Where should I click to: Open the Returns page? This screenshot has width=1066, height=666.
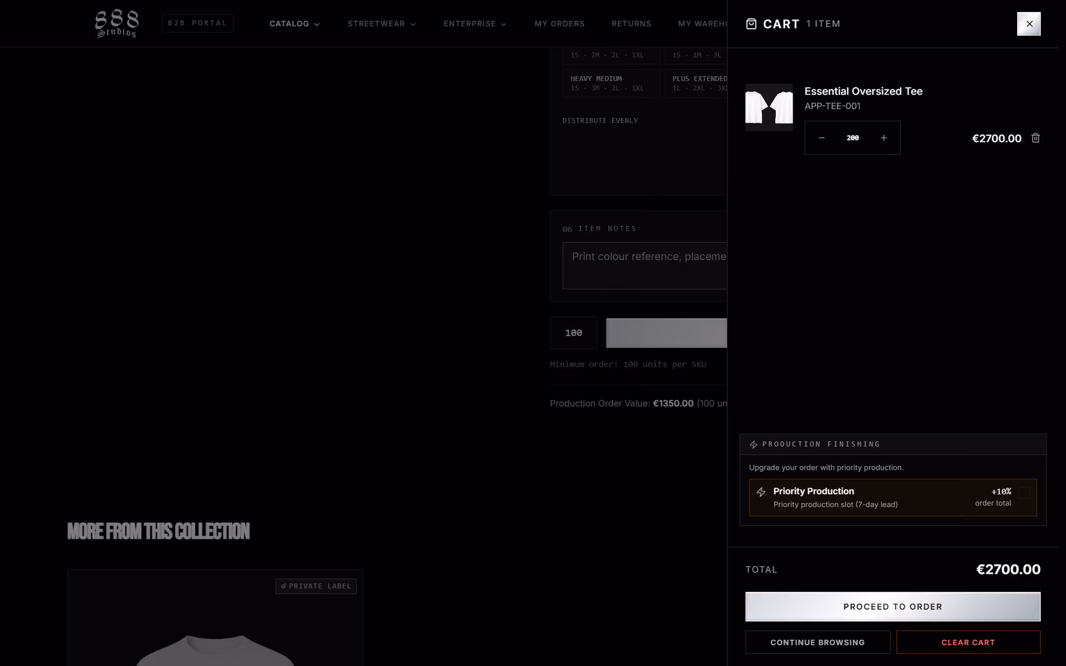(x=631, y=24)
